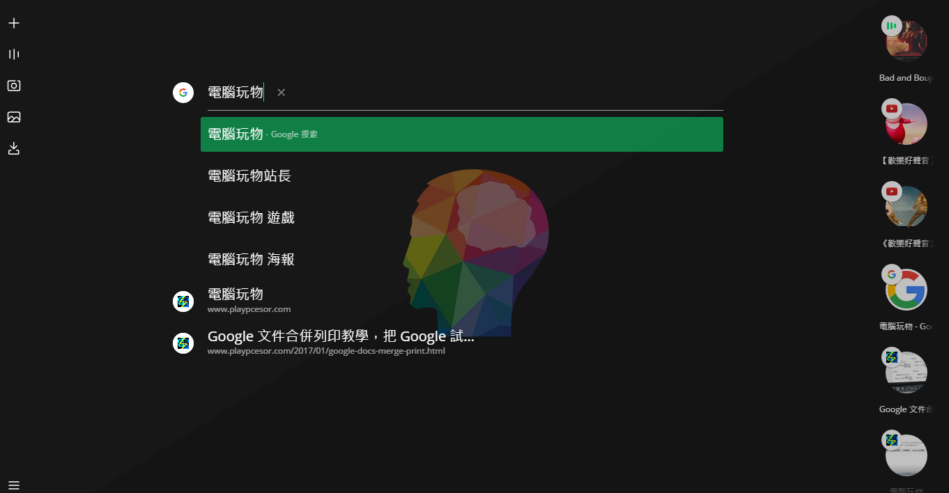This screenshot has height=493, width=949.
Task: Select suggestion 電腦玩物 遊戲
Action: point(462,218)
